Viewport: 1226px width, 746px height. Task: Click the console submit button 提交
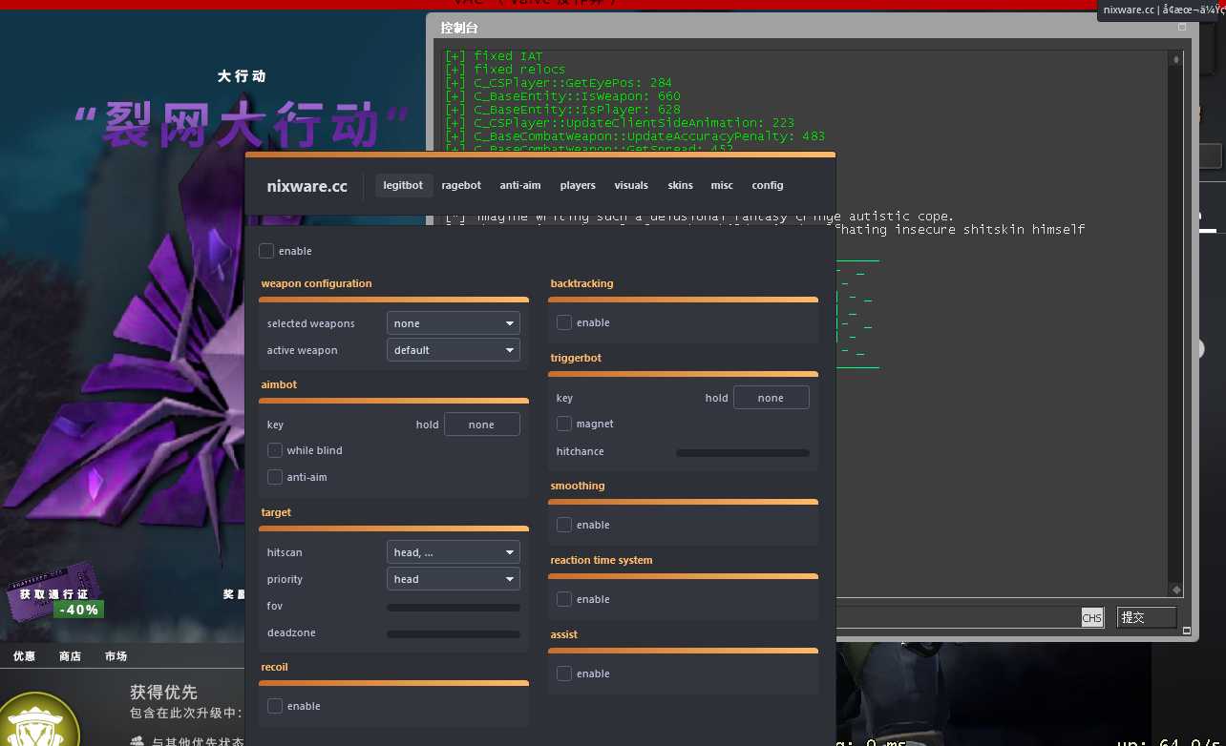coord(1147,617)
